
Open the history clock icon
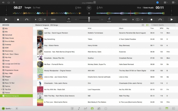(x=106, y=108)
